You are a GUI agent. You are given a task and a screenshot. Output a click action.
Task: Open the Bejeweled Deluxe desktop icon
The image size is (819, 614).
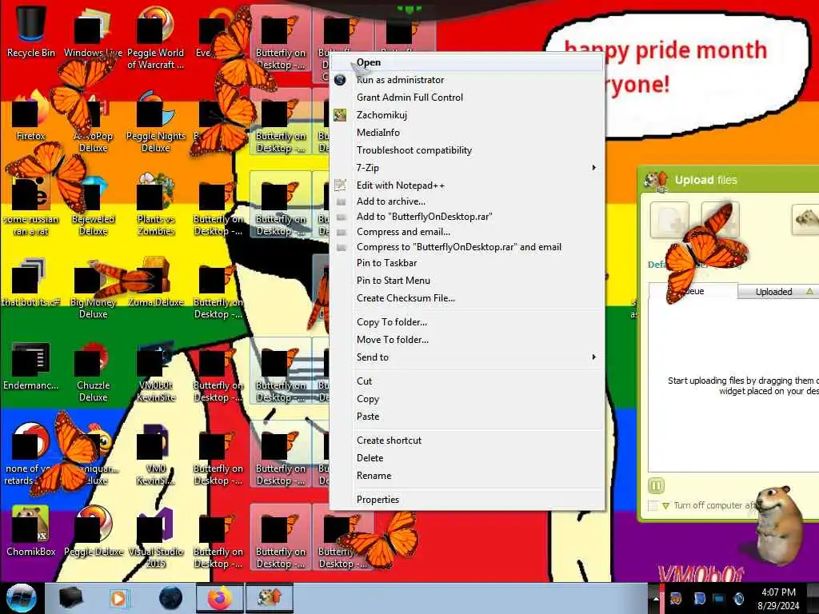(93, 205)
